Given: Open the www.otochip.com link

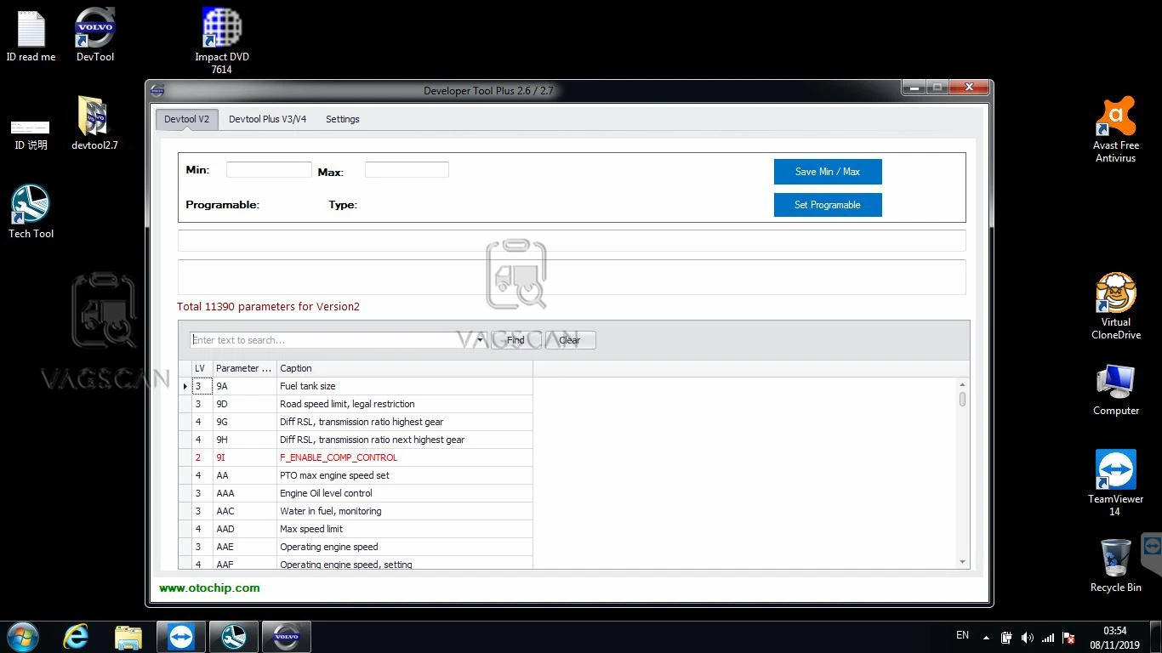Looking at the screenshot, I should [x=209, y=588].
